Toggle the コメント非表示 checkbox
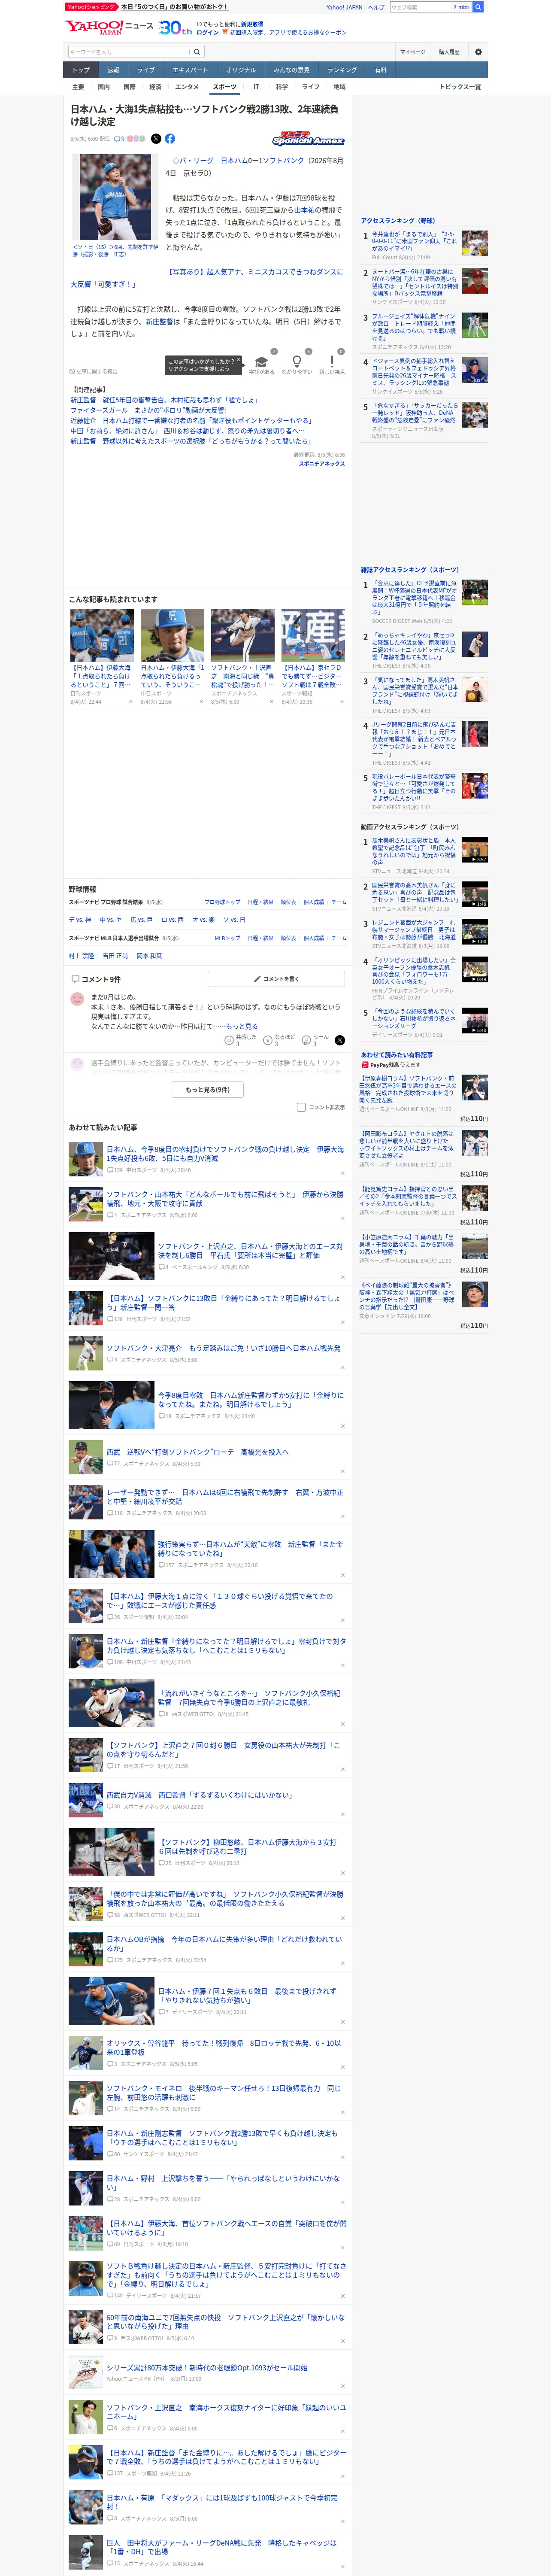This screenshot has height=2576, width=551. (301, 1107)
